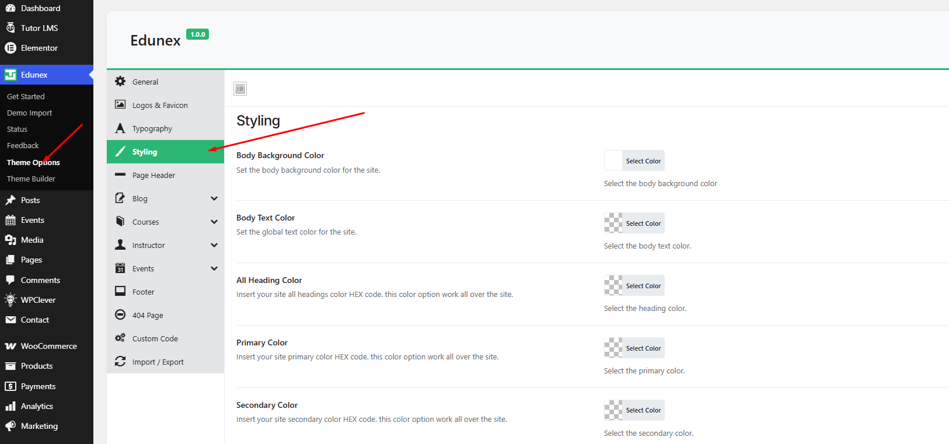Click the Styling paintbrush icon
The height and width of the screenshot is (444, 949).
point(120,152)
